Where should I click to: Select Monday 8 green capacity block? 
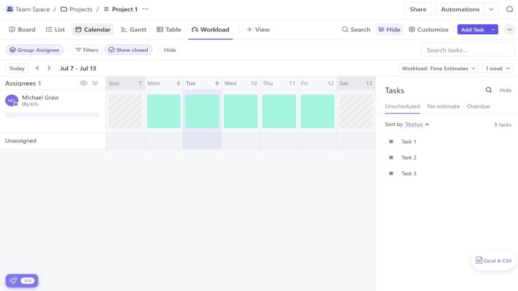[163, 111]
